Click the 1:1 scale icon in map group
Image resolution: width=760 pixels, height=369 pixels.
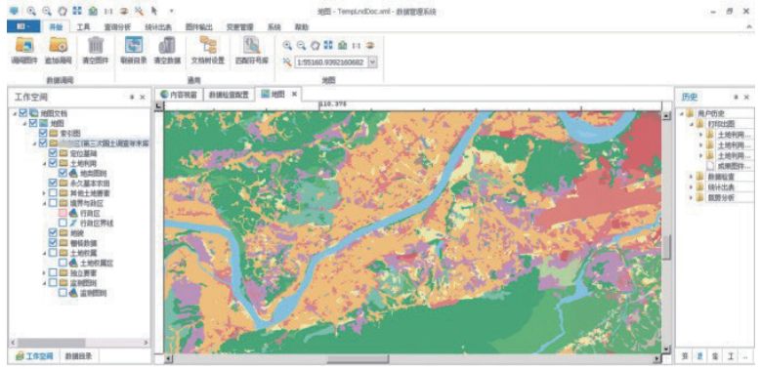coord(357,46)
